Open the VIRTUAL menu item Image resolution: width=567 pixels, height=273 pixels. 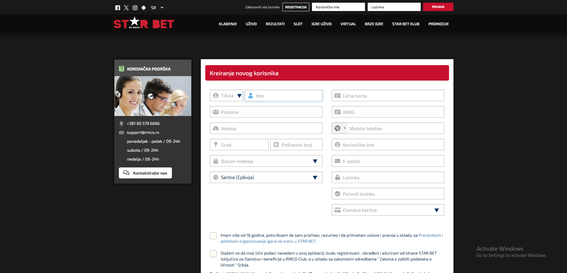point(348,24)
